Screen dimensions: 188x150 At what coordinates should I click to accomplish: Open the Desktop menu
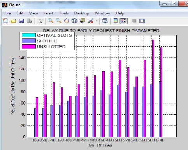point(82,13)
